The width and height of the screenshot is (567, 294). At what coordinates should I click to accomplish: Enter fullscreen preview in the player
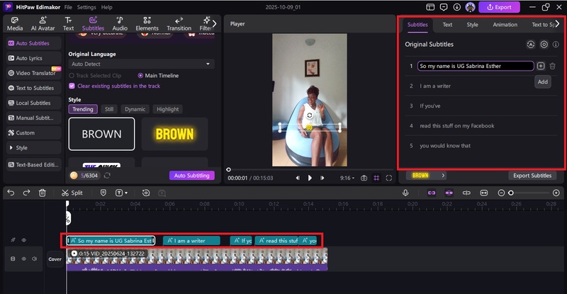tap(389, 178)
